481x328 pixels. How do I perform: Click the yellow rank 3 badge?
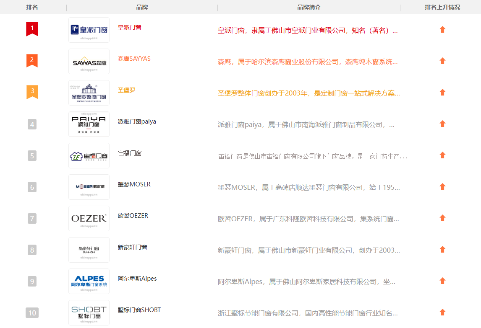tap(32, 92)
